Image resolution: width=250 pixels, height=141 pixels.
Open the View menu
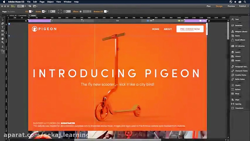[x=59, y=2]
